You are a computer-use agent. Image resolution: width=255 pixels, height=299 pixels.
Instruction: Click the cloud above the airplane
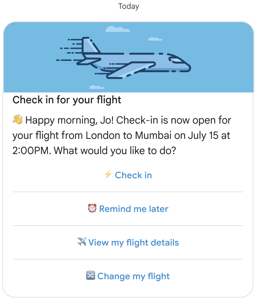click(x=114, y=29)
